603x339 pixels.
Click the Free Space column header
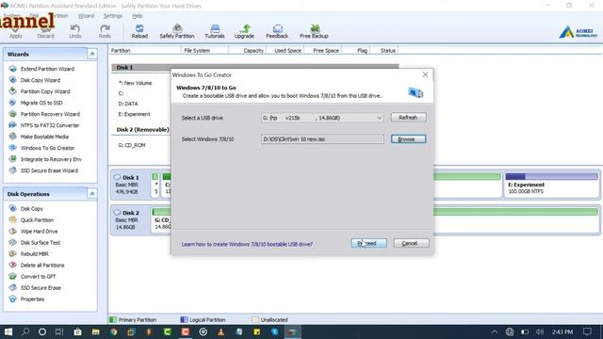tap(323, 50)
